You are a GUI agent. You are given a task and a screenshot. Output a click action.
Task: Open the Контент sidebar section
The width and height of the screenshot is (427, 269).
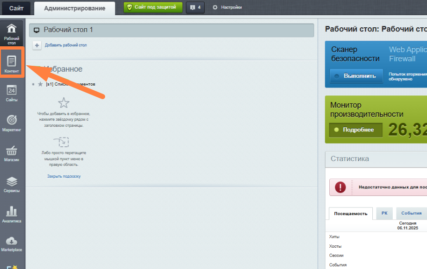point(12,64)
